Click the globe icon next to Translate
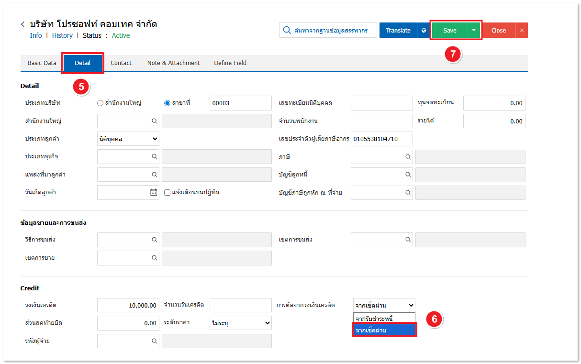This screenshot has width=581, height=364. pos(423,30)
